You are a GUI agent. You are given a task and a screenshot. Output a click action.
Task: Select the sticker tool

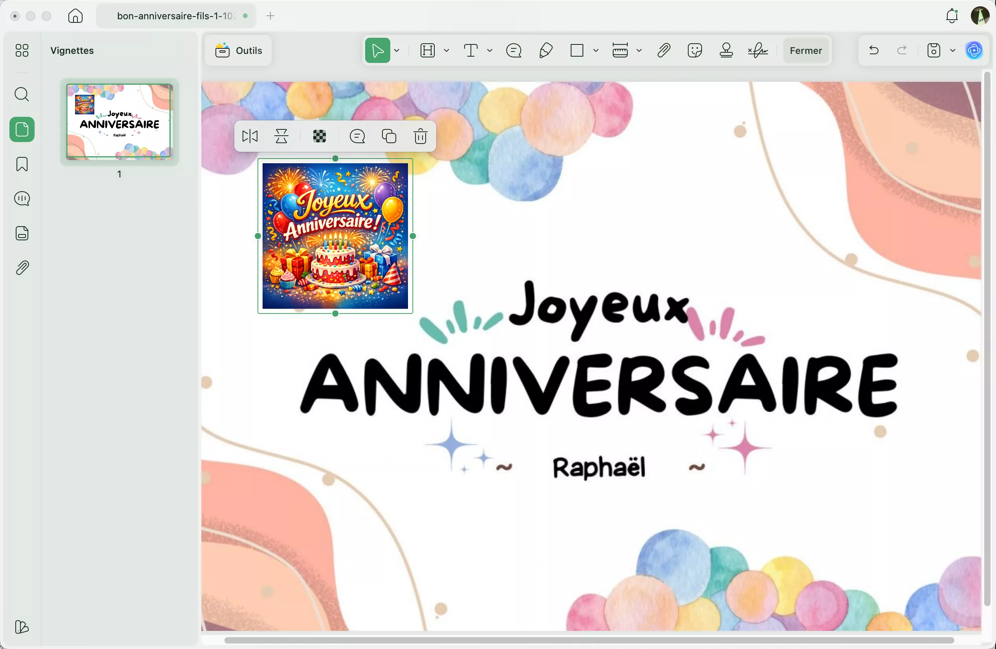[x=695, y=50]
